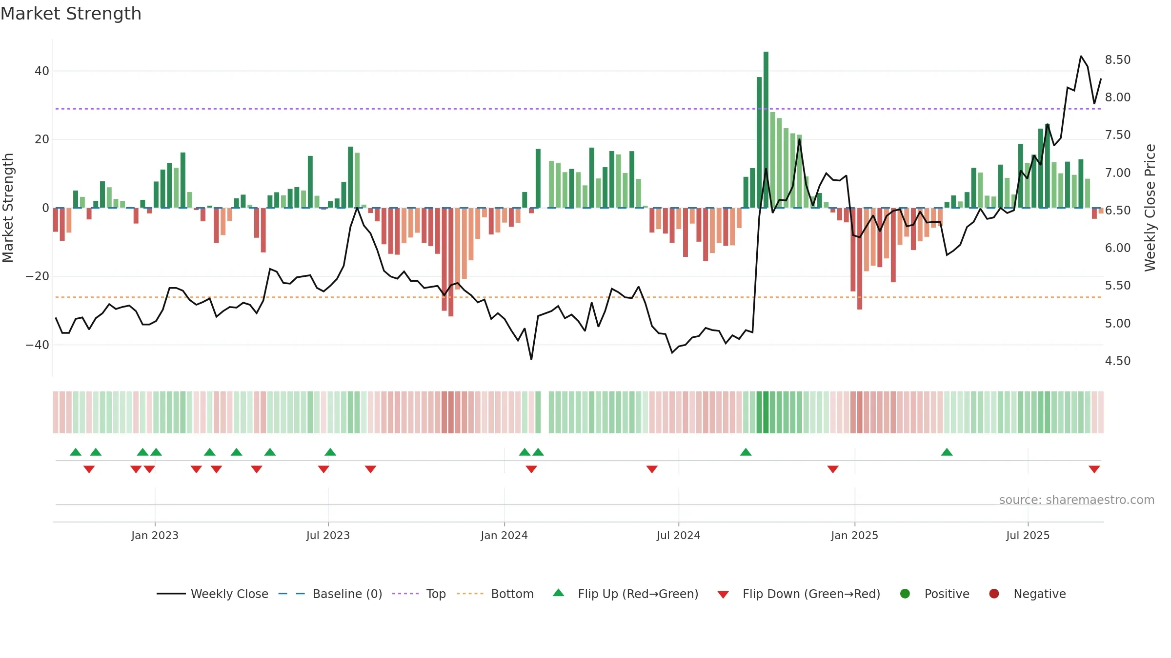Click the Flip Down triangle just before Jan 2025
This screenshot has height=658, width=1171.
point(833,469)
